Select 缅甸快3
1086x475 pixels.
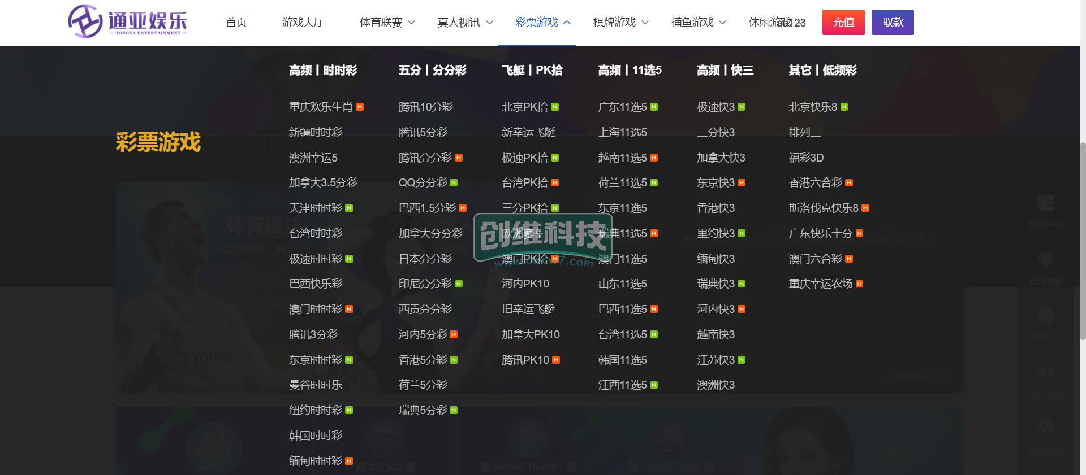pyautogui.click(x=716, y=259)
